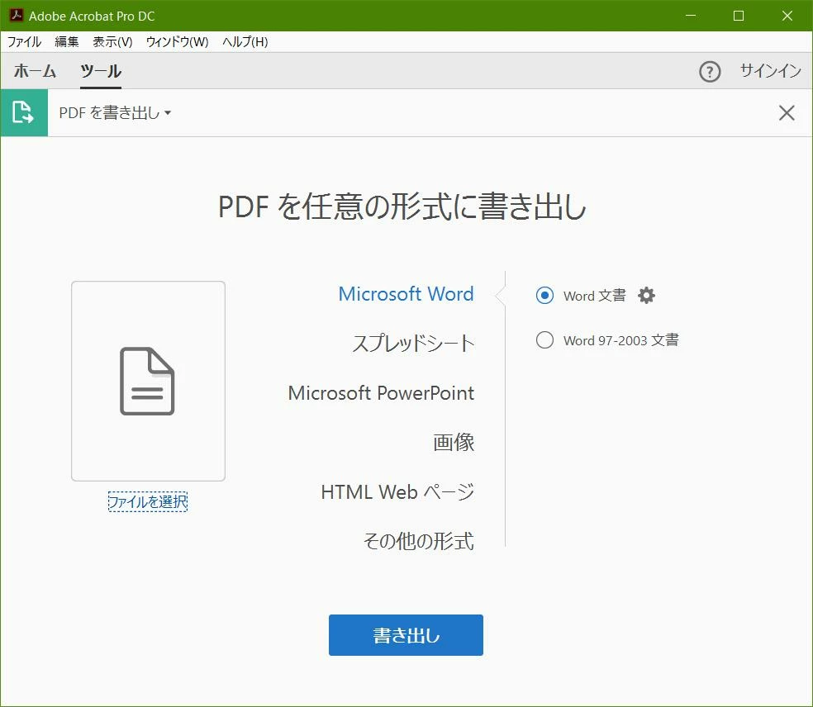The image size is (813, 707).
Task: Click the ファイルを選択 link
Action: [x=148, y=501]
